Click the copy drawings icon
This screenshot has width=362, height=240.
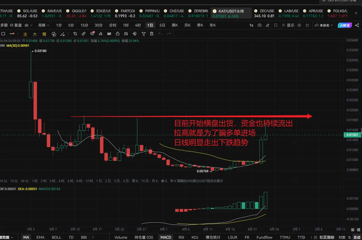pos(75,34)
